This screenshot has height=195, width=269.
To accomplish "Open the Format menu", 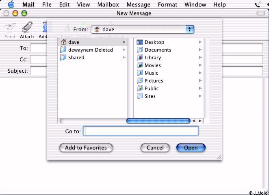I will (167, 4).
